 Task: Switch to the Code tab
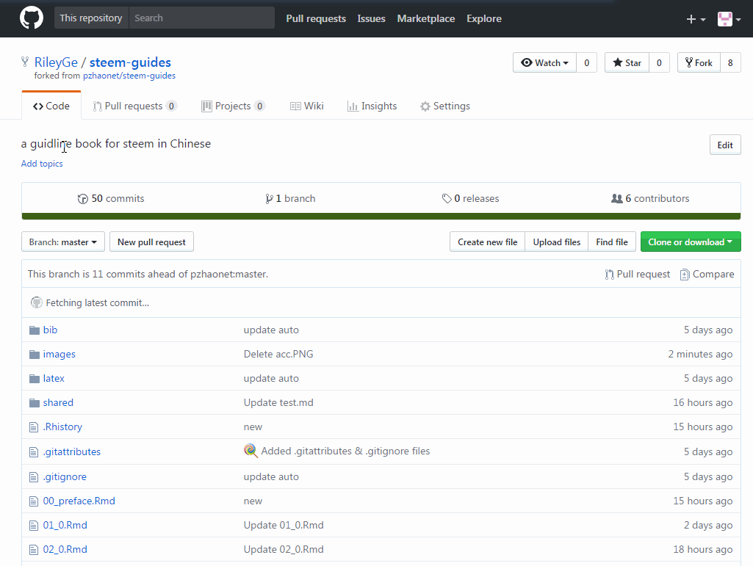coord(51,106)
